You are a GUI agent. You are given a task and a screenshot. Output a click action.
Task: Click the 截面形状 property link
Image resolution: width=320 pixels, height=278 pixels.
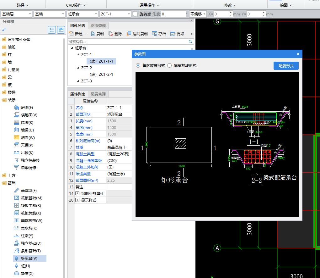click(83, 114)
